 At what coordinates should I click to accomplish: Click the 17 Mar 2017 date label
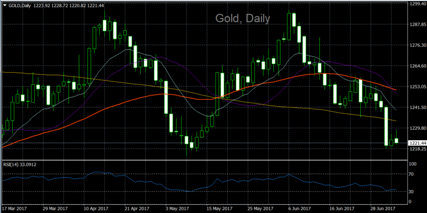[x=14, y=209]
